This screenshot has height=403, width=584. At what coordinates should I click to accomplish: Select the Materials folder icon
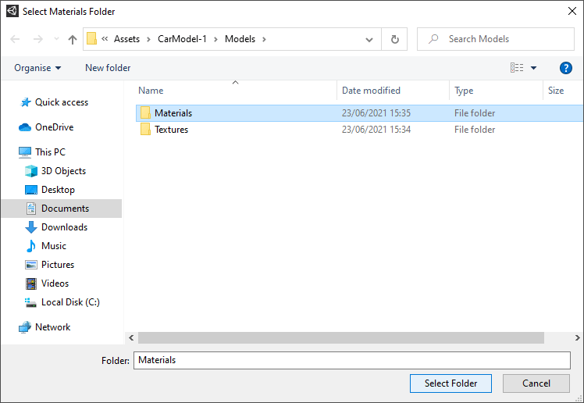145,113
